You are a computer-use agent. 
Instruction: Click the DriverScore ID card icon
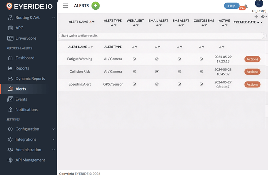point(10,38)
